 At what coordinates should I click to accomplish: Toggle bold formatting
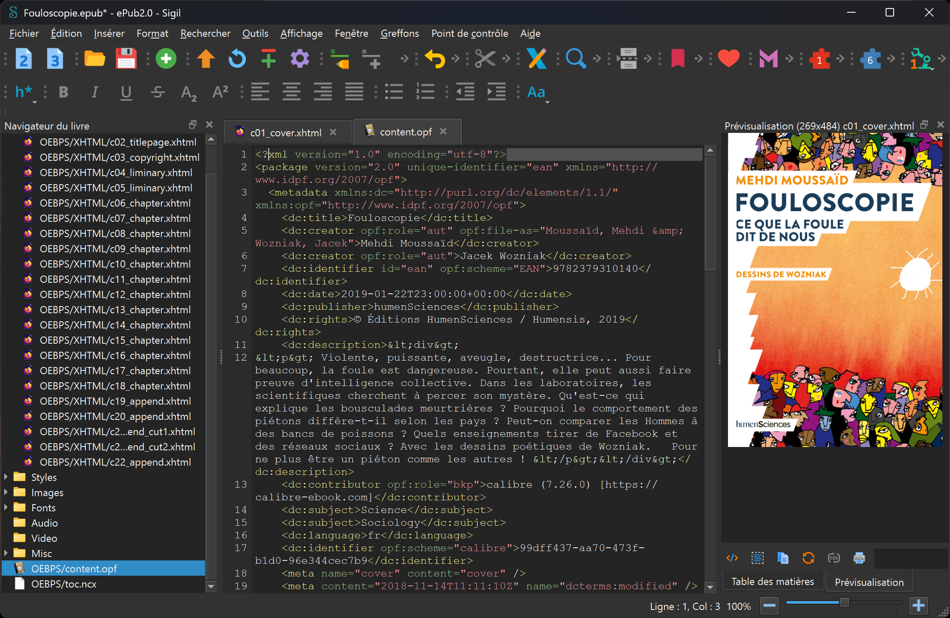point(64,92)
